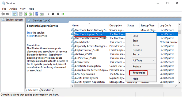Click the Forward arrow toolbar icon
Screen dimensions: 182x97
[x=8, y=14]
